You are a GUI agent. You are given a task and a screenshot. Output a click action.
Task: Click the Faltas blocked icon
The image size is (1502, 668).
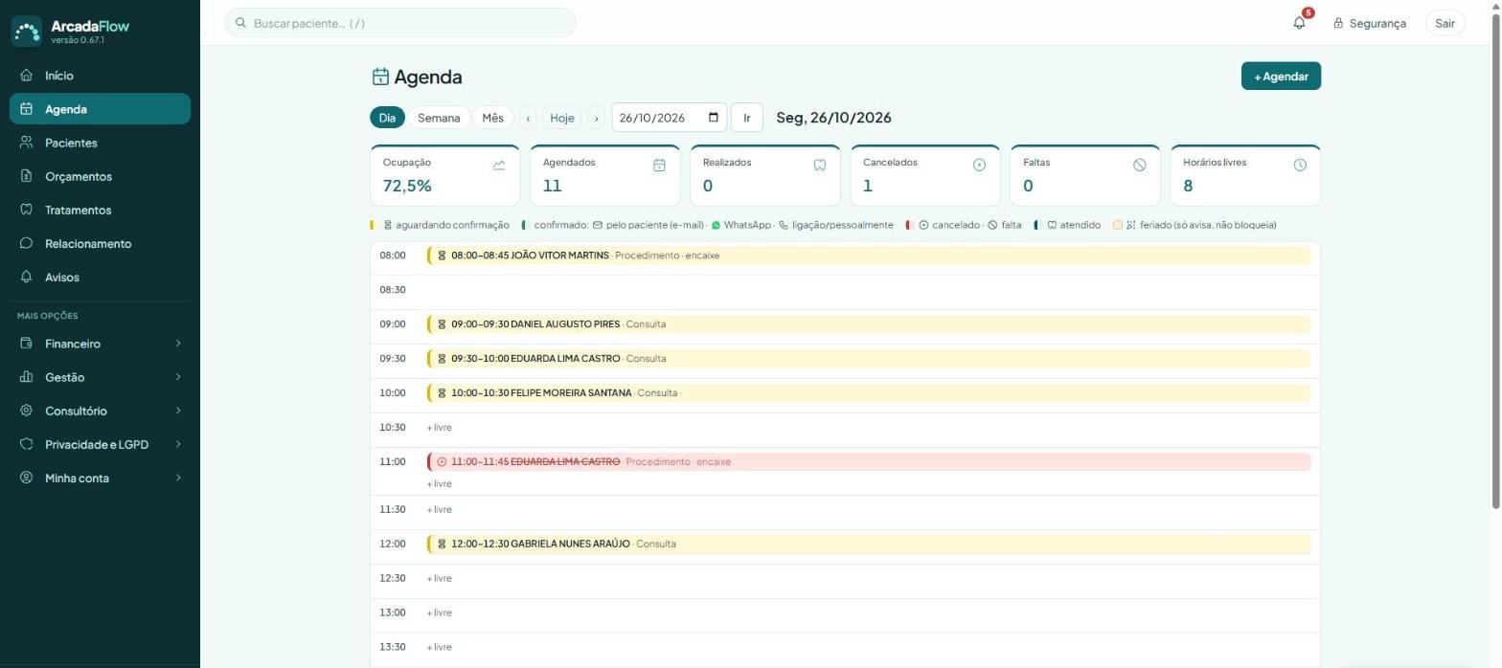[1139, 165]
